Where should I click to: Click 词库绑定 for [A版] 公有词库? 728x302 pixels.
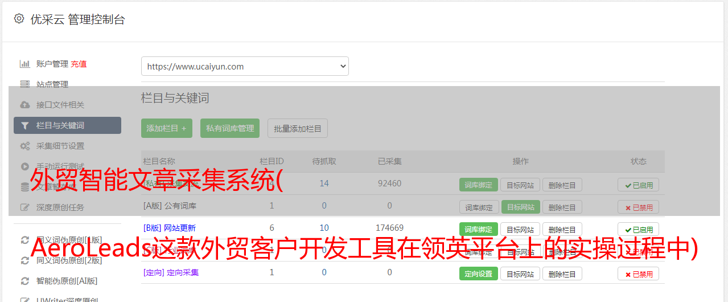pos(479,207)
